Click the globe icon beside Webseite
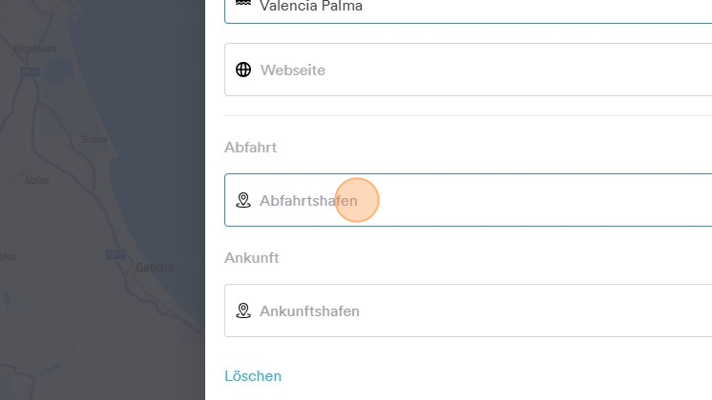This screenshot has height=400, width=712. click(243, 70)
